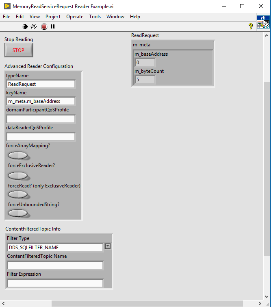Click the horizontal scrollbar thumb
Viewport: 271px width, 307px height.
(x=147, y=303)
